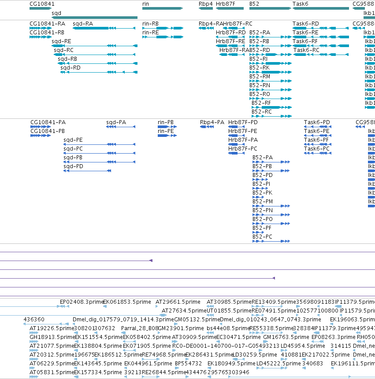Select transcript Rbp4-RA

(x=206, y=28)
